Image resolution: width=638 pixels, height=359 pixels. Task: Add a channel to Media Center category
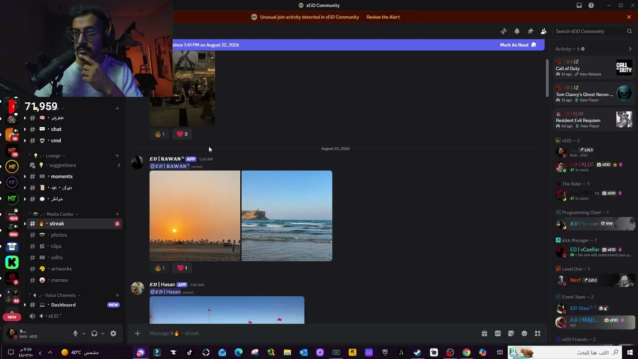coord(117,214)
